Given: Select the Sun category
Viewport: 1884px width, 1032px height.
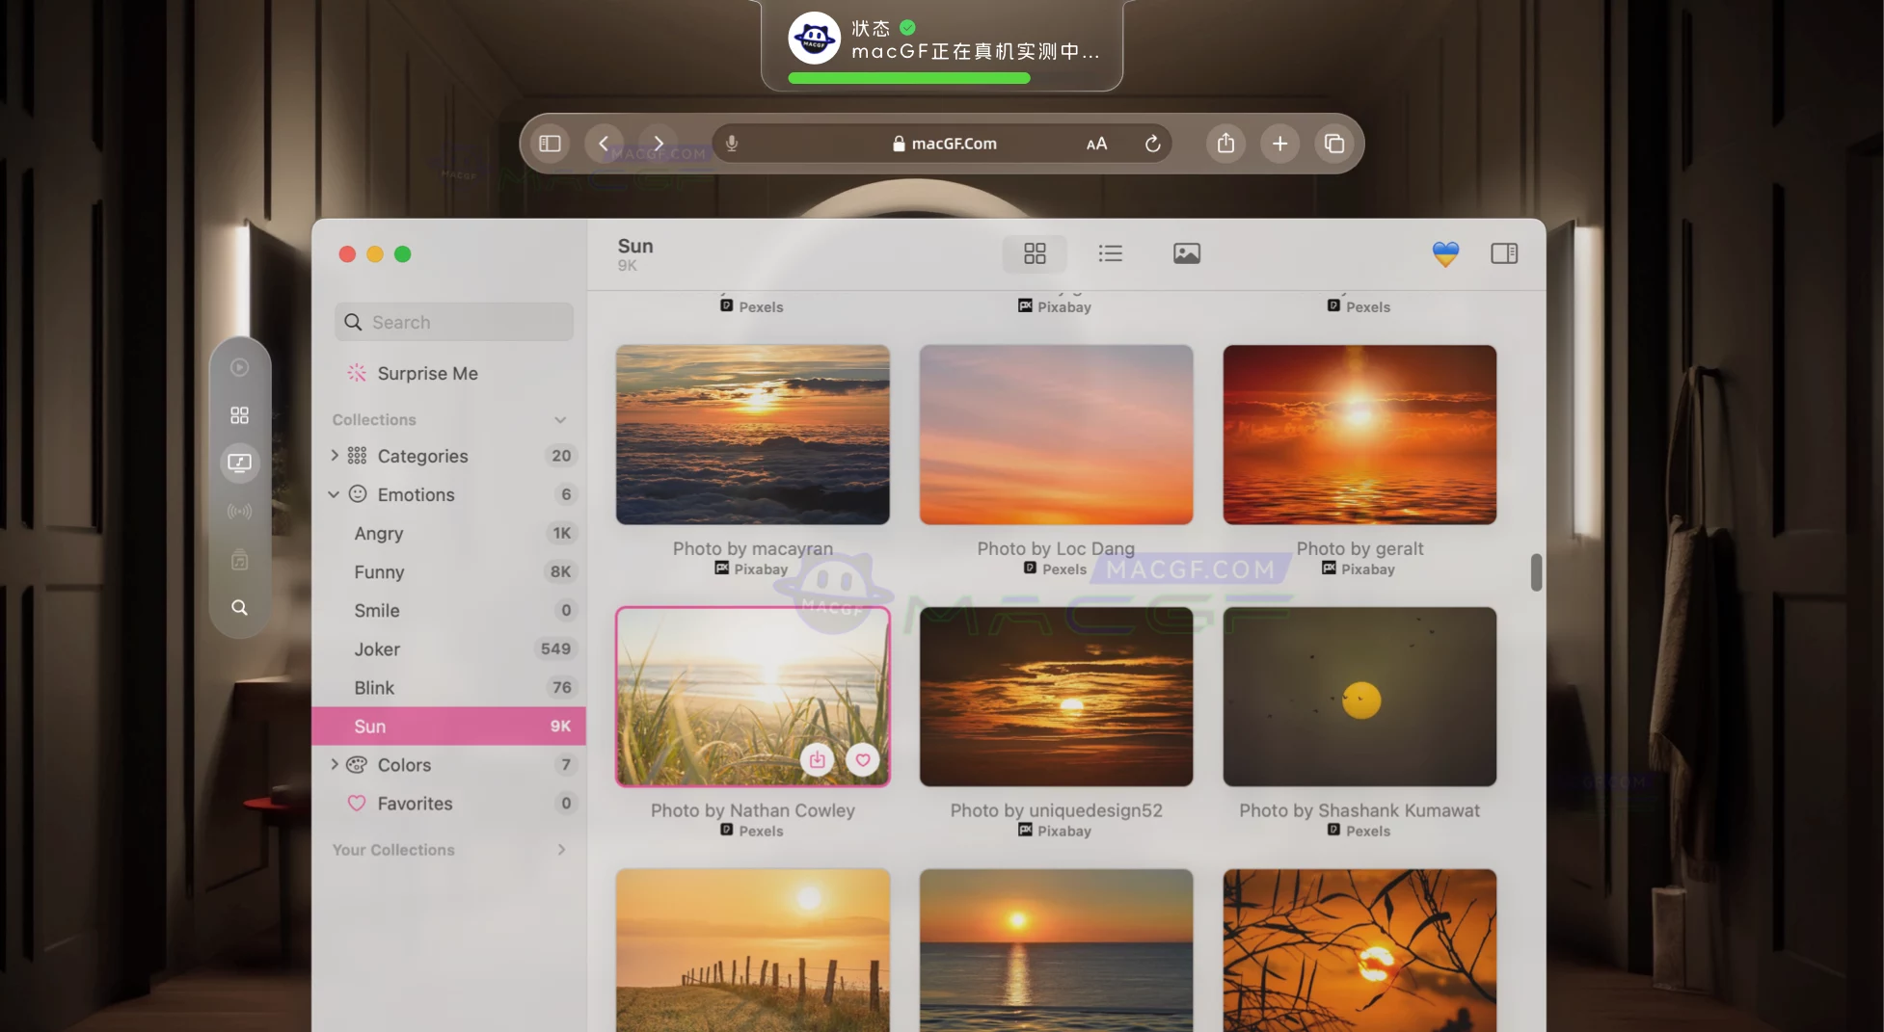Looking at the screenshot, I should (369, 726).
